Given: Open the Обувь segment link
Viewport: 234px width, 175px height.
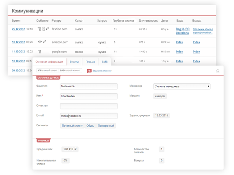Looking at the screenshot, I should click(90, 126).
